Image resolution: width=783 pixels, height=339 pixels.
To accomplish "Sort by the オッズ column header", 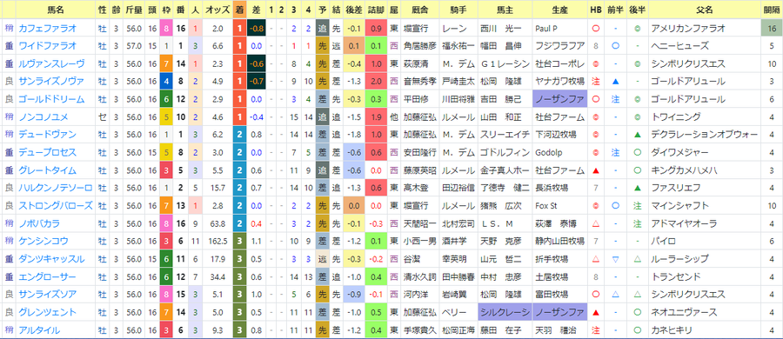I will (x=217, y=10).
